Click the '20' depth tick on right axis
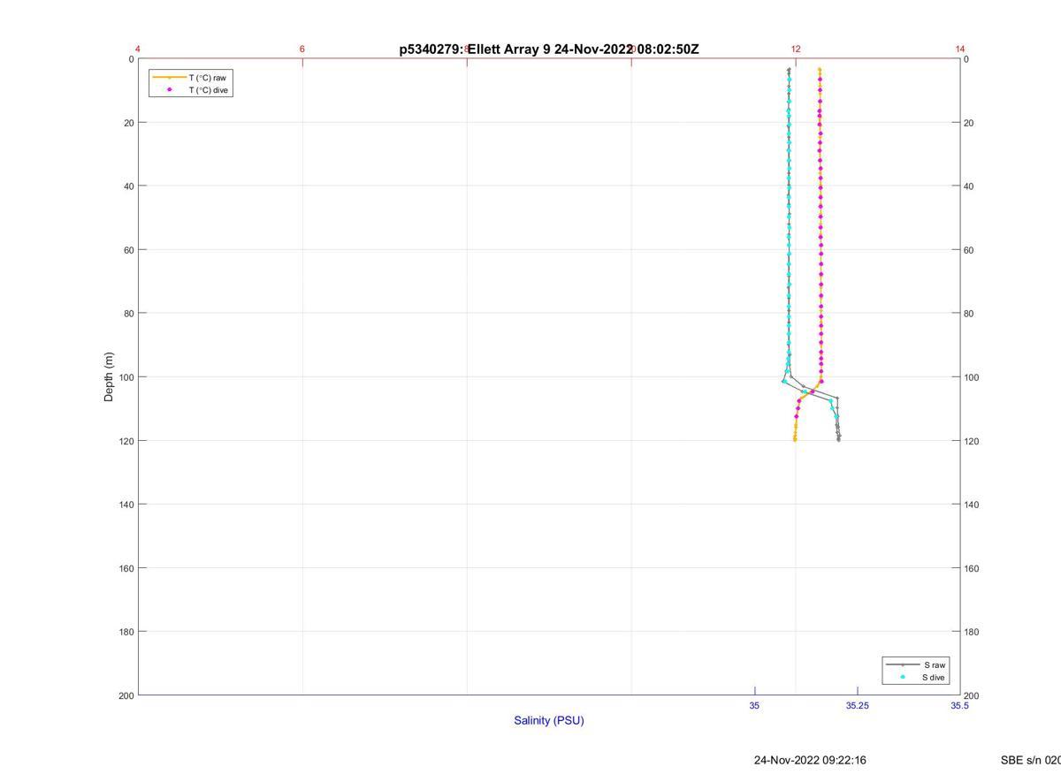 (969, 123)
